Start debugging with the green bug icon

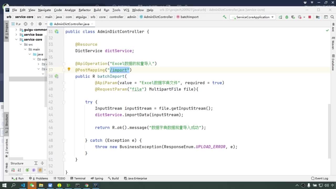tap(287, 17)
